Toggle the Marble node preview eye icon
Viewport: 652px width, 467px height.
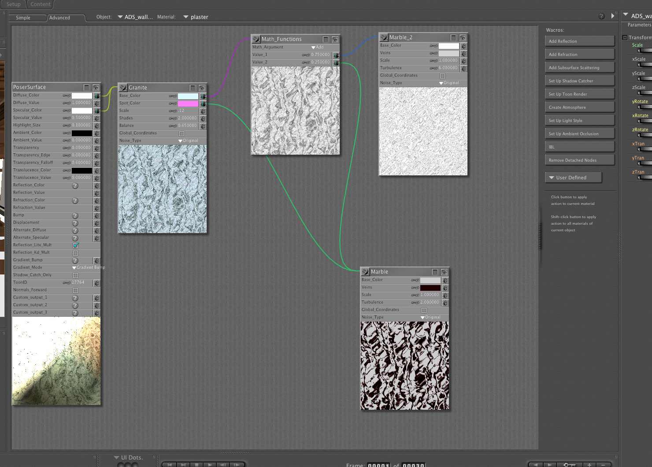pyautogui.click(x=444, y=272)
